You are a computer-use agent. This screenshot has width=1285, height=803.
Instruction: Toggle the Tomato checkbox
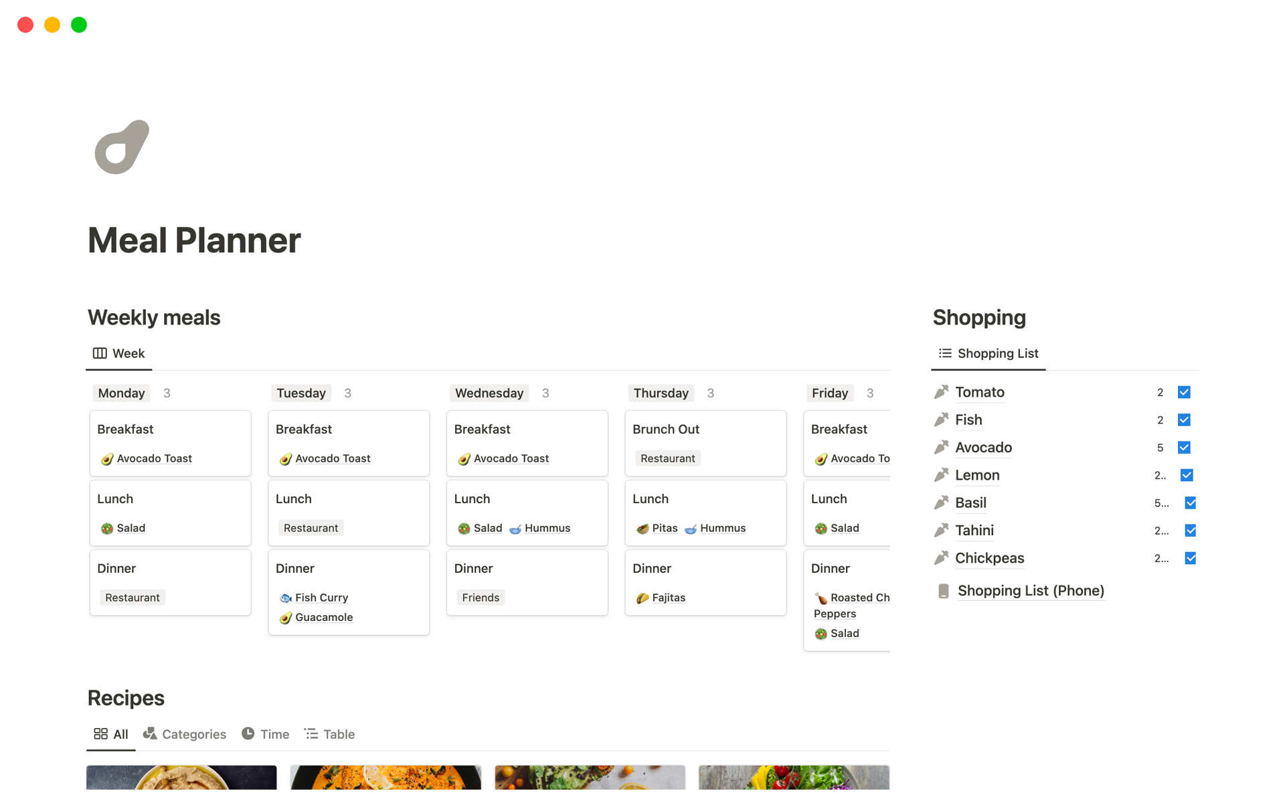1185,392
